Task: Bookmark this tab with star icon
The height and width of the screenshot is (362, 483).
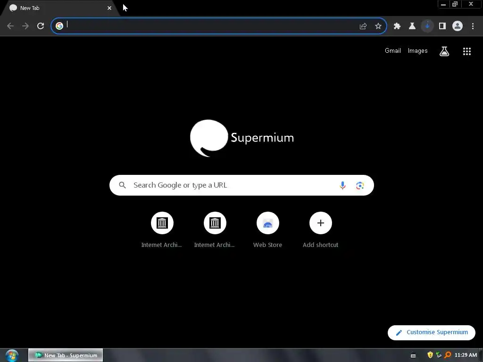Action: [x=378, y=26]
